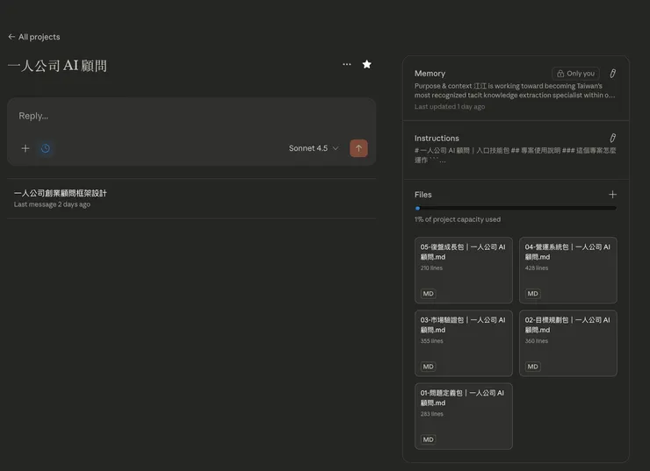Screen dimensions: 650x471
Task: Open the 03-市場驗證包 file card
Action: point(464,343)
